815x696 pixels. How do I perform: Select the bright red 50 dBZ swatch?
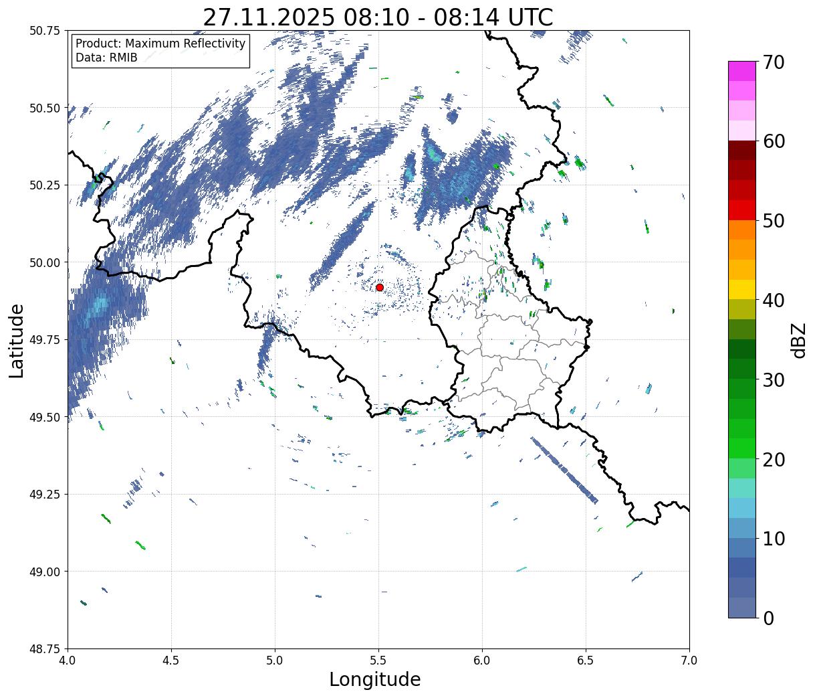742,210
